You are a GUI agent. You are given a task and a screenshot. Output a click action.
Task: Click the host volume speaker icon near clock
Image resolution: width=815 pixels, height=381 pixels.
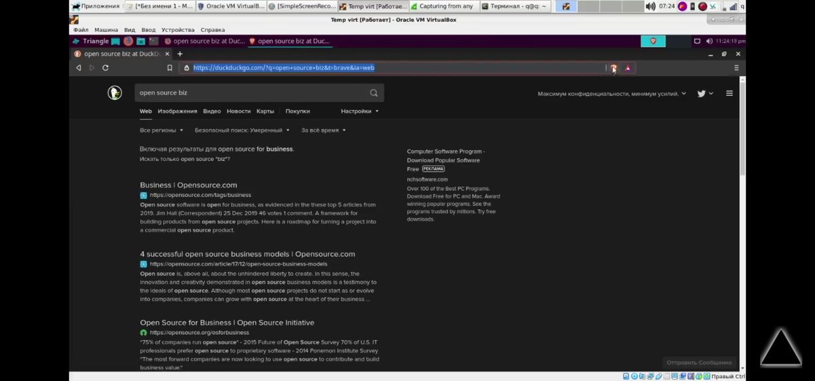tap(652, 6)
